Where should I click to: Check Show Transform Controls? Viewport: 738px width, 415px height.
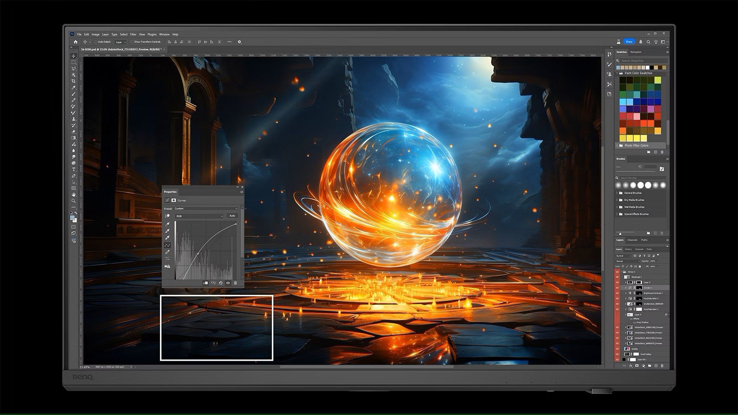coord(132,42)
